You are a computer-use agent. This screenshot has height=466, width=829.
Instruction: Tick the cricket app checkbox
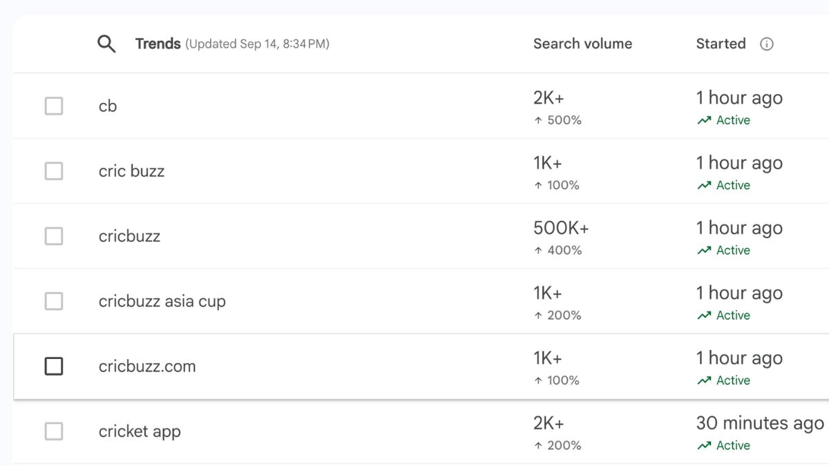tap(54, 431)
